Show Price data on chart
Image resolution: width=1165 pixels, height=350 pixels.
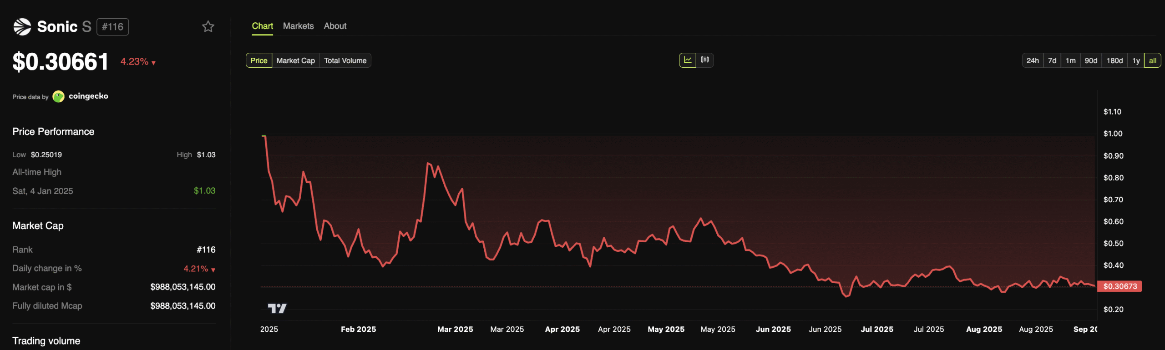258,60
